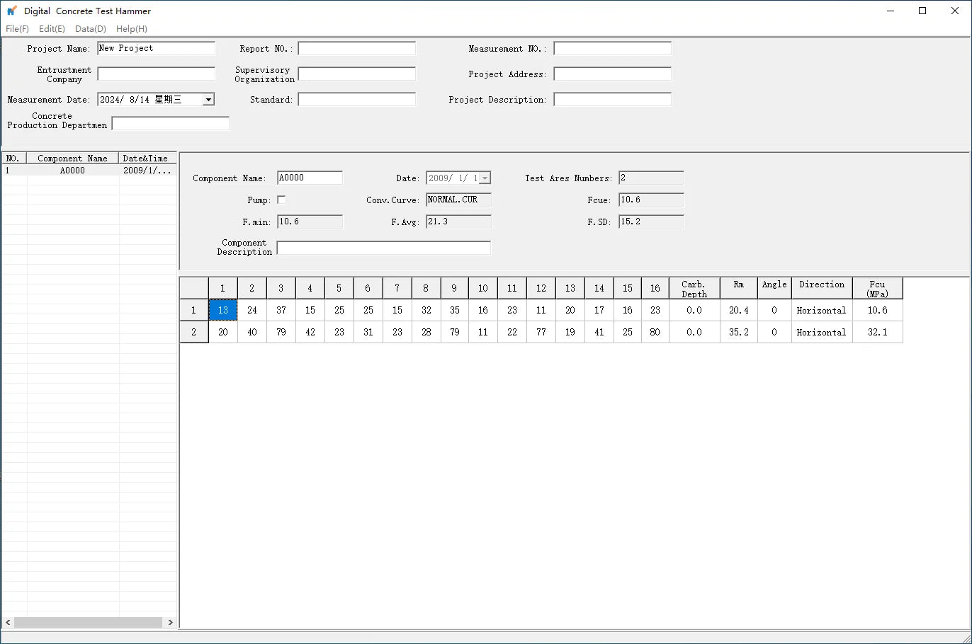The width and height of the screenshot is (972, 644).
Task: Close the Digital Concrete Test Hammer window
Action: [x=955, y=11]
